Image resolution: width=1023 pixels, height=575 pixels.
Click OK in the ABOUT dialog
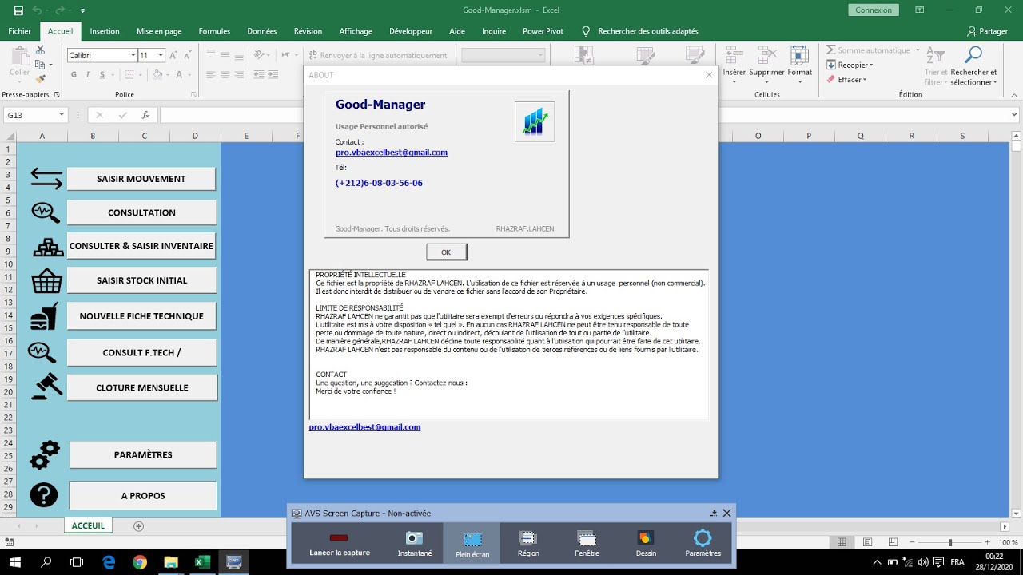pyautogui.click(x=446, y=252)
